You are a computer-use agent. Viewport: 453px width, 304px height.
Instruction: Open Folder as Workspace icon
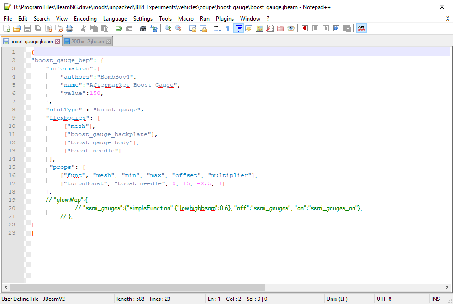[280, 28]
